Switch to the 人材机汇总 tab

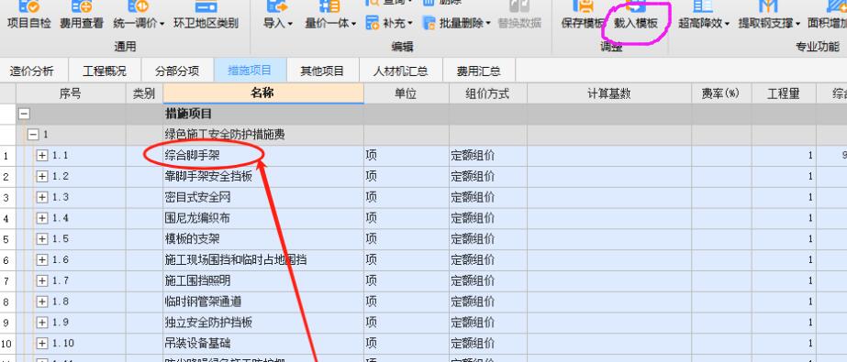point(401,71)
